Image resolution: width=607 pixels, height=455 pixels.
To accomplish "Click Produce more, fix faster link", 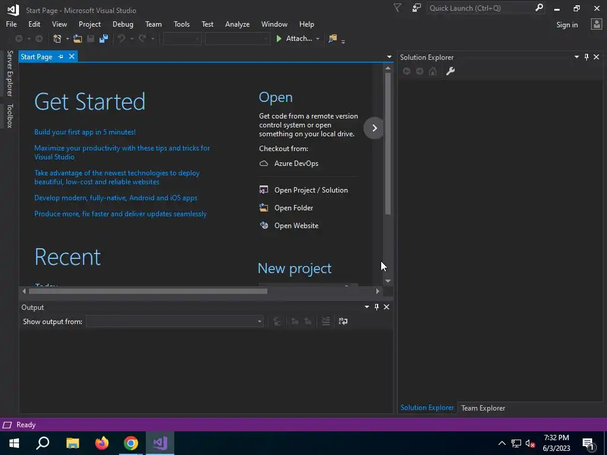I will click(x=120, y=213).
